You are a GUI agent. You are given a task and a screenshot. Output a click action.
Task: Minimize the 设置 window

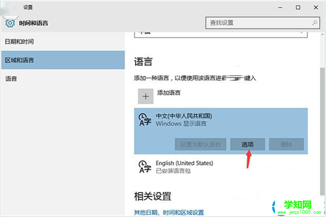tap(280, 8)
